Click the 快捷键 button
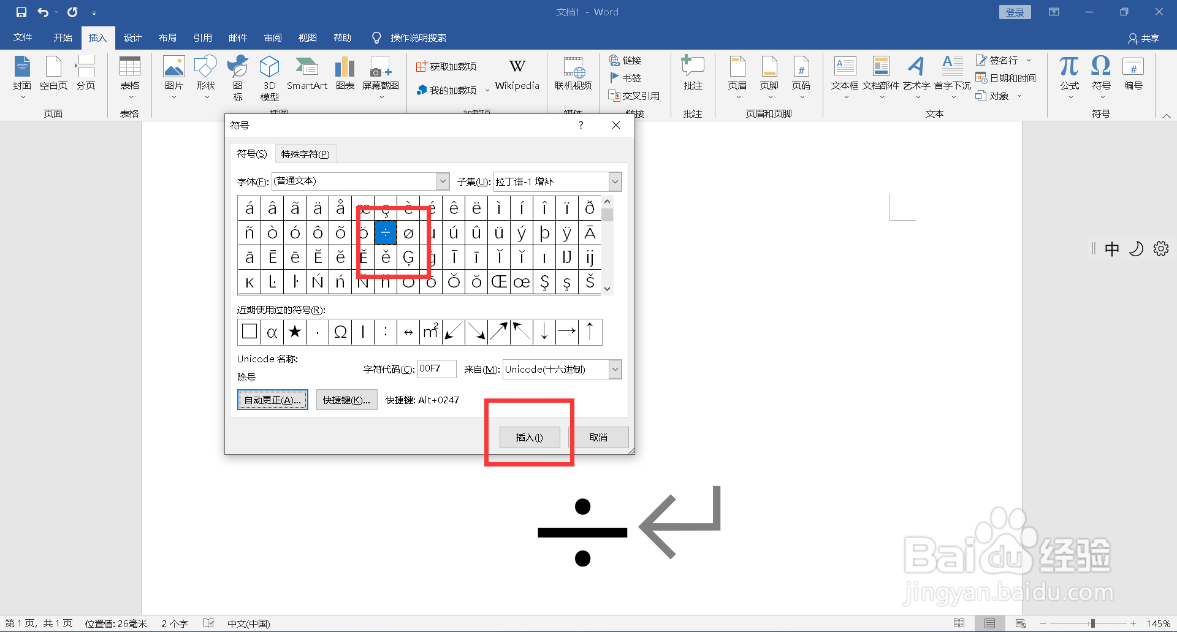 346,400
